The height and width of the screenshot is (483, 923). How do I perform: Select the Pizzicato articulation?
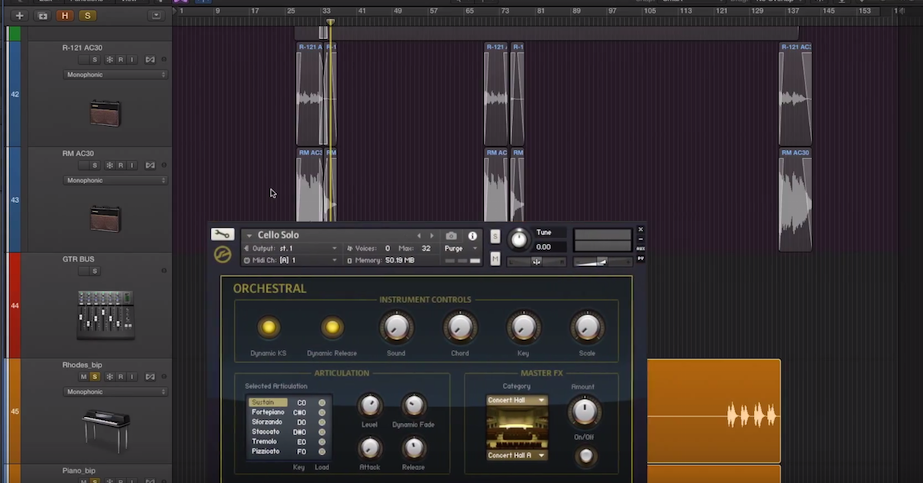[x=267, y=451]
